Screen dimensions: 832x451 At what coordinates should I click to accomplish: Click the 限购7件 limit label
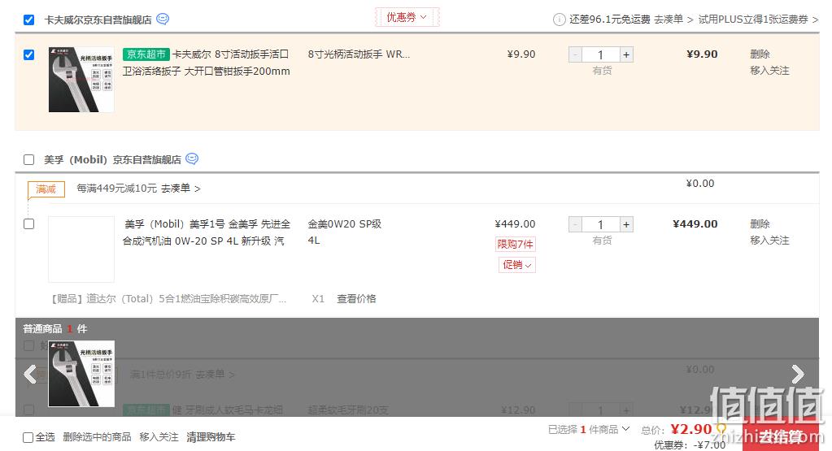pyautogui.click(x=515, y=244)
